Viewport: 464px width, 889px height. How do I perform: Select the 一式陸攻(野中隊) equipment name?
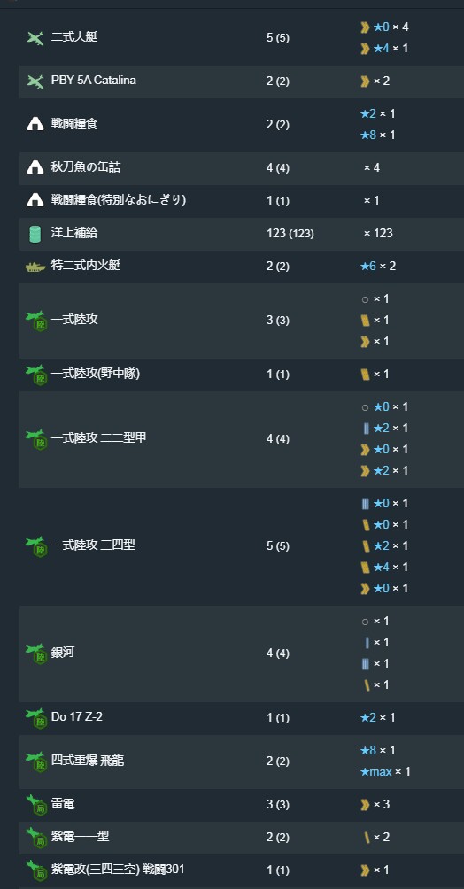(x=96, y=374)
